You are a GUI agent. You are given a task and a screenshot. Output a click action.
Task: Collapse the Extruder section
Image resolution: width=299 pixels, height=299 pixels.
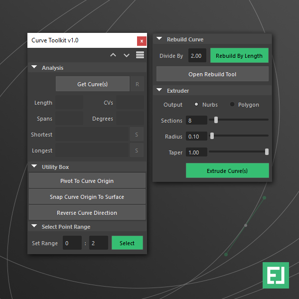pyautogui.click(x=159, y=90)
